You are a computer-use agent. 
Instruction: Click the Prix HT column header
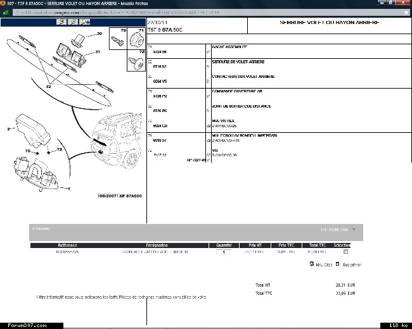tap(255, 245)
